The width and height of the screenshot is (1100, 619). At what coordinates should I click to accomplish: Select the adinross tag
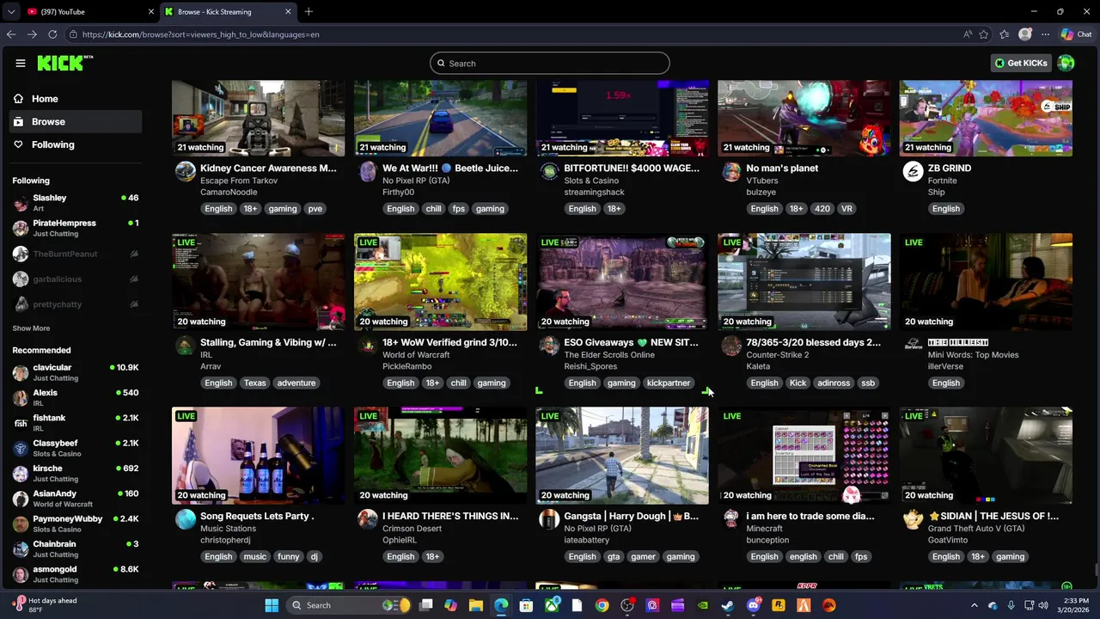(x=834, y=383)
